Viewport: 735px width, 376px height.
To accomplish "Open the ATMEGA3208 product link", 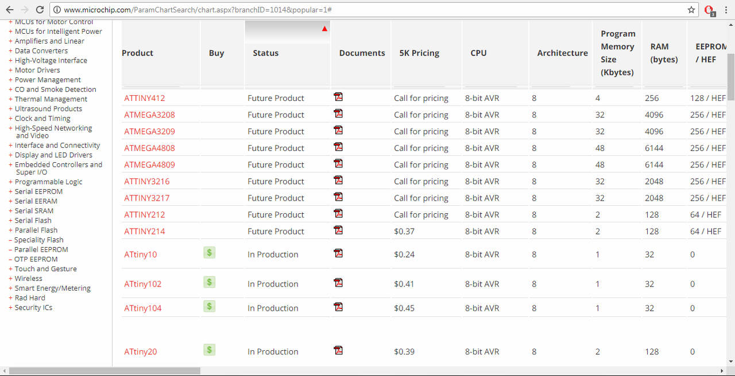I will pos(149,115).
